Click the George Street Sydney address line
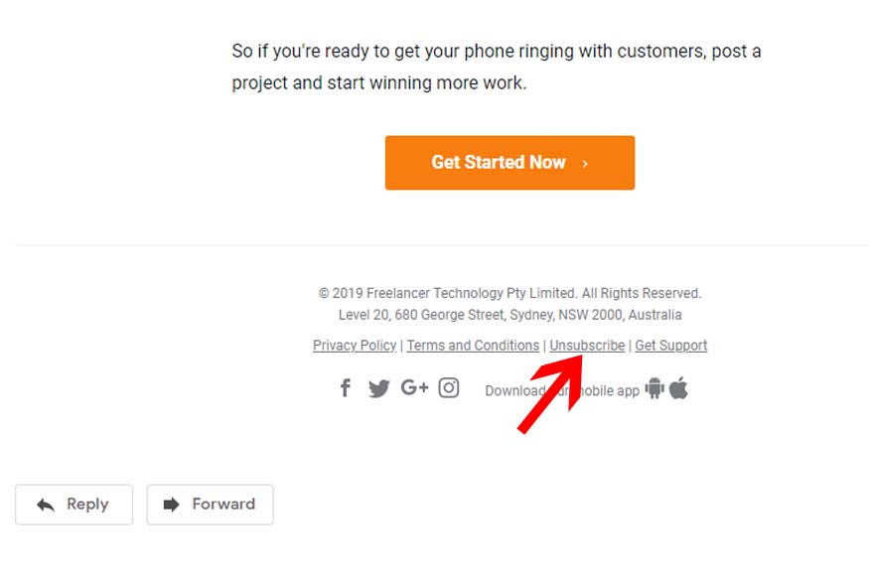This screenshot has width=869, height=579. [509, 315]
